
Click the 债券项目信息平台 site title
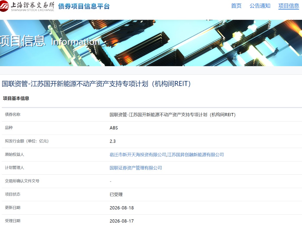coord(84,6)
